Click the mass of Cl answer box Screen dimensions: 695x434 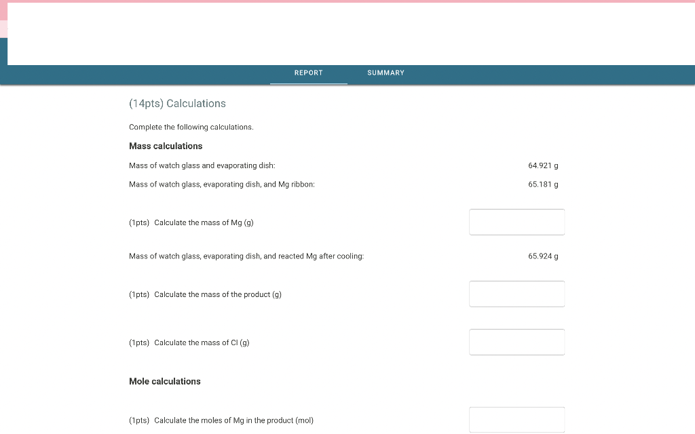pyautogui.click(x=516, y=342)
